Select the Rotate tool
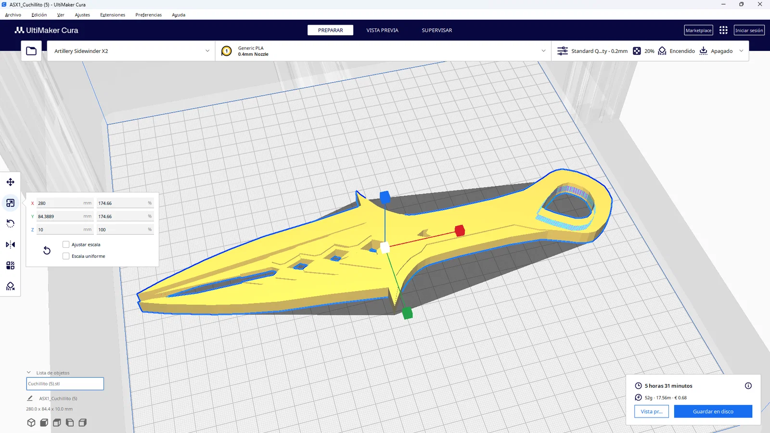The image size is (770, 433). 10,224
